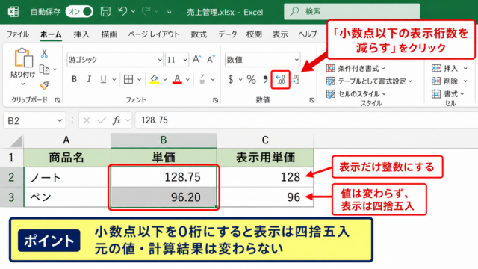Open the Customize Quick Access Toolbar dropdown
478x269 pixels.
pos(170,12)
